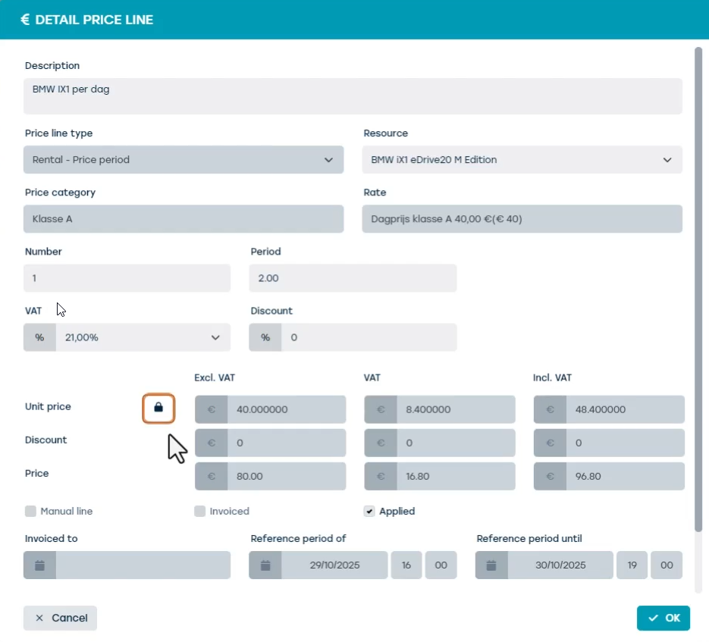The height and width of the screenshot is (642, 709).
Task: Click into the Description text field
Action: click(353, 96)
